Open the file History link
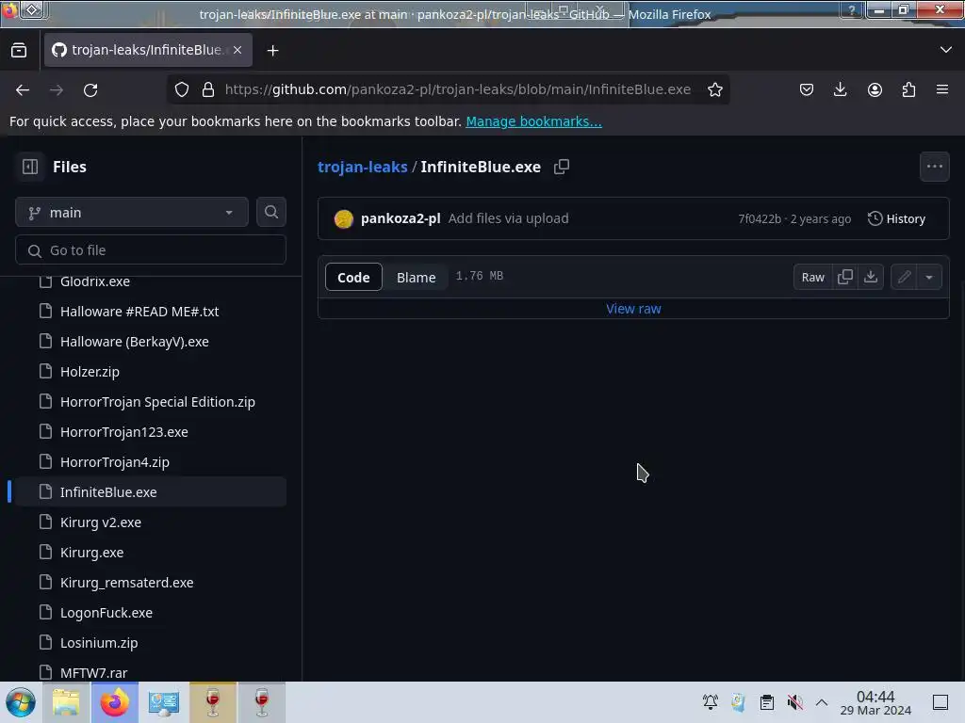The image size is (965, 723). [897, 218]
